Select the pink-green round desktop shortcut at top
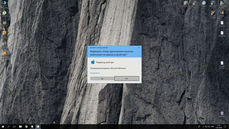This screenshot has height=129, width=229. click(186, 4)
